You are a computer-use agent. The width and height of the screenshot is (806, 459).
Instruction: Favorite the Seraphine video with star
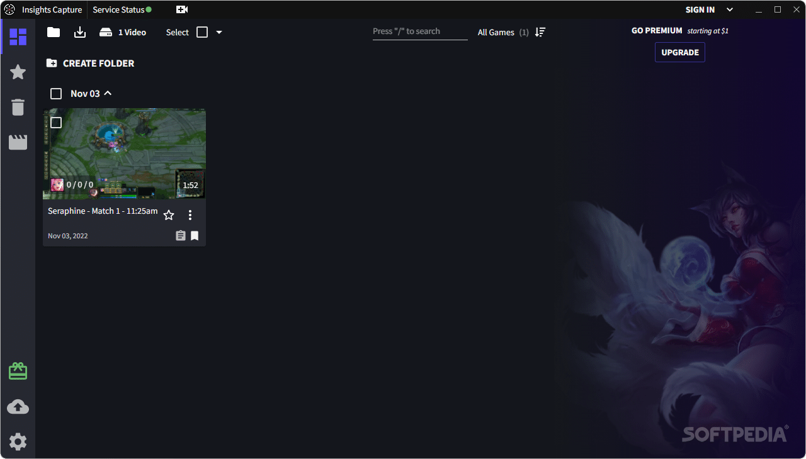click(x=169, y=215)
